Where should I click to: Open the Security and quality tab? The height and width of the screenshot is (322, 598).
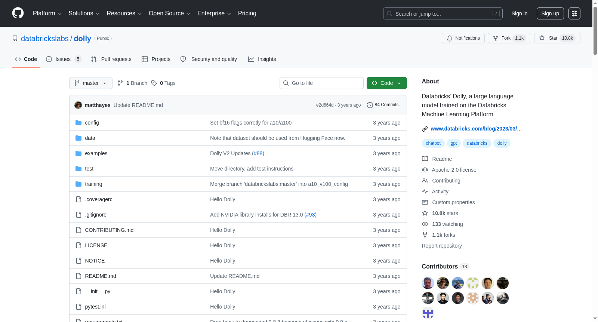coord(209,59)
